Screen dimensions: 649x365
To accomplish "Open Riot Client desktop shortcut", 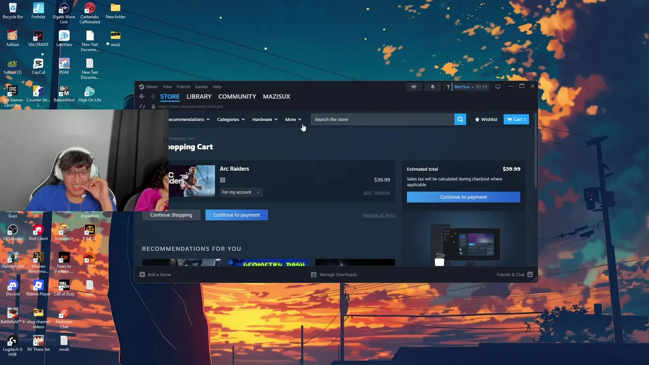I will click(x=38, y=233).
